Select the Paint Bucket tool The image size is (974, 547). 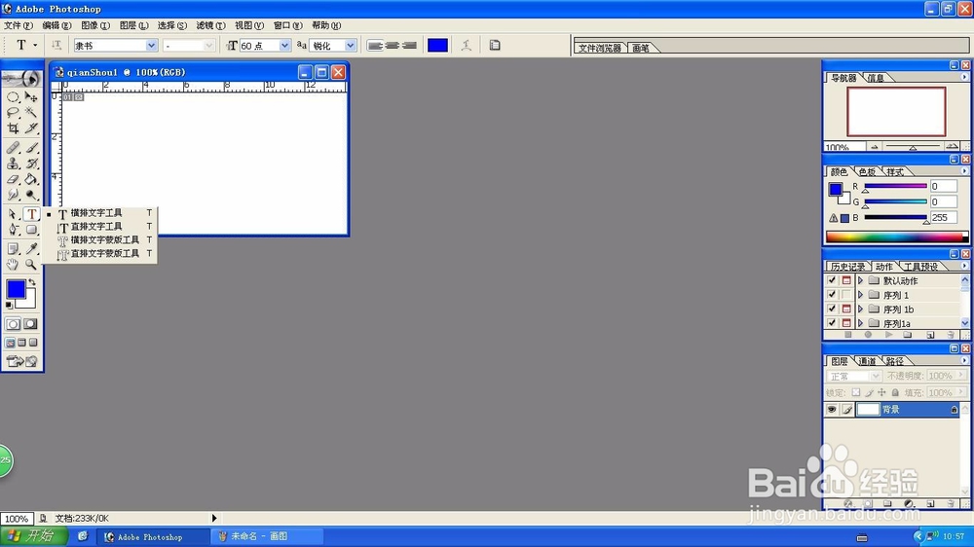tap(31, 179)
